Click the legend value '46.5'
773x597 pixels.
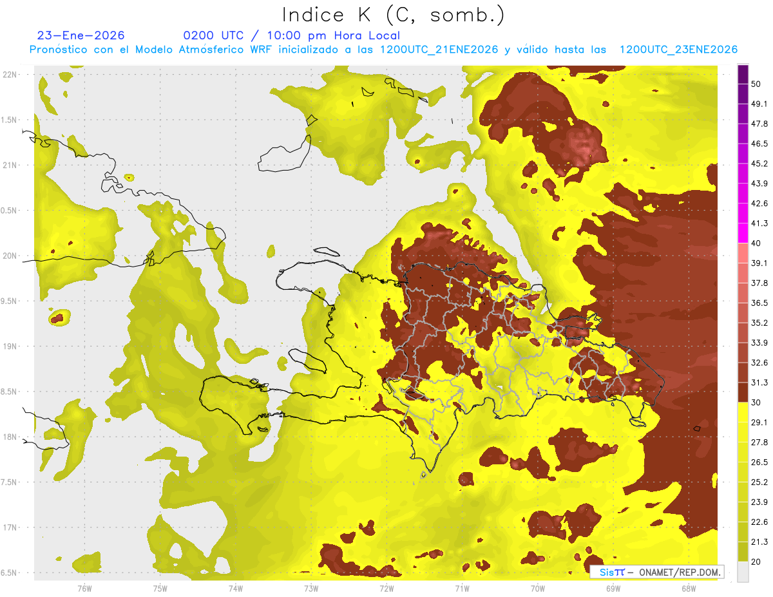click(759, 144)
